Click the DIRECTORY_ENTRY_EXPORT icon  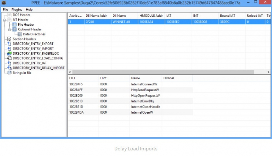tap(9, 44)
